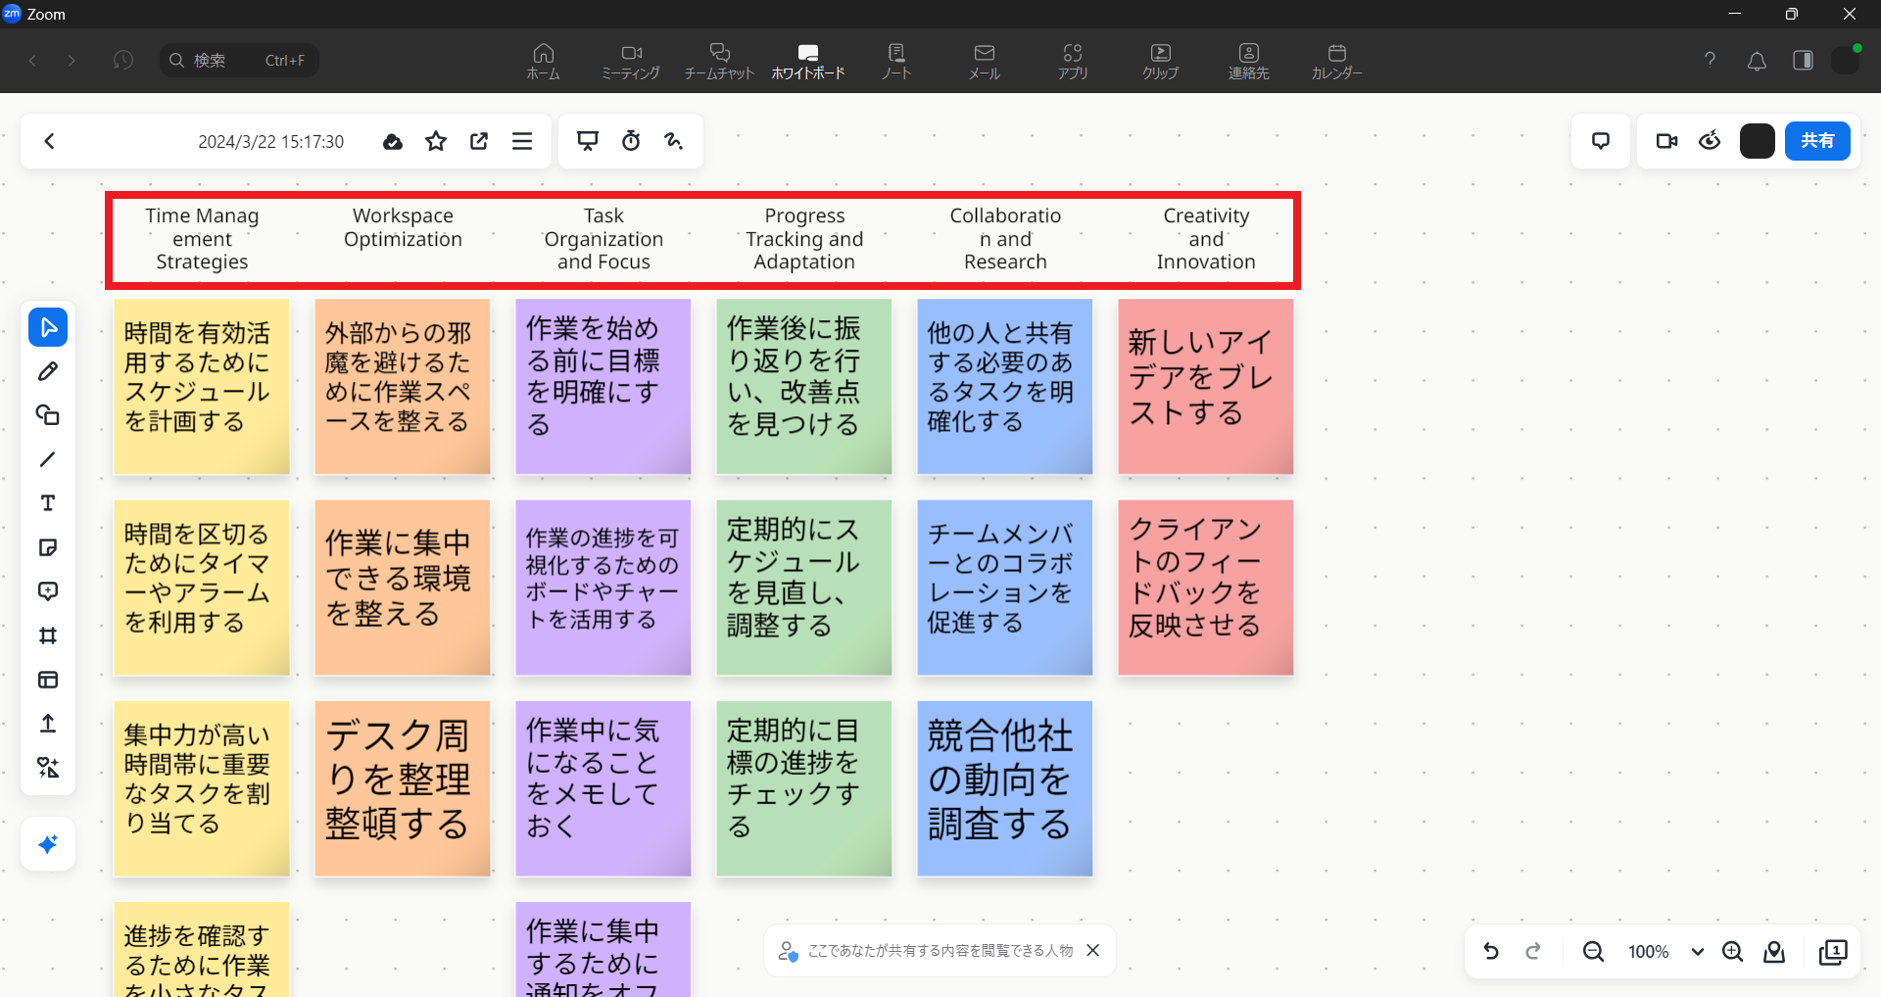Viewport: 1881px width, 997px height.
Task: Start the timer tool
Action: (x=631, y=141)
